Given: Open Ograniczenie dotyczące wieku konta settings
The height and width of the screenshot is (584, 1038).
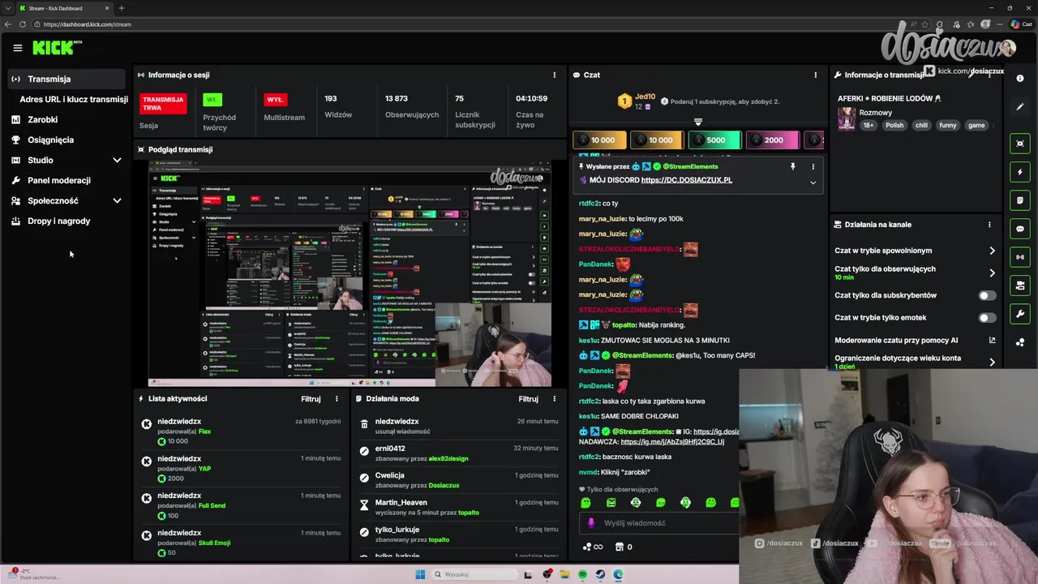Looking at the screenshot, I should click(915, 362).
